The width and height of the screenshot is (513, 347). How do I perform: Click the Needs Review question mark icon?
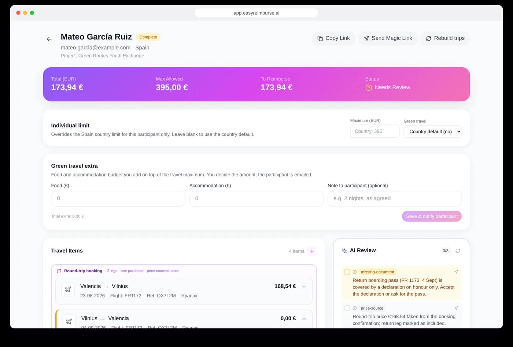tap(369, 87)
